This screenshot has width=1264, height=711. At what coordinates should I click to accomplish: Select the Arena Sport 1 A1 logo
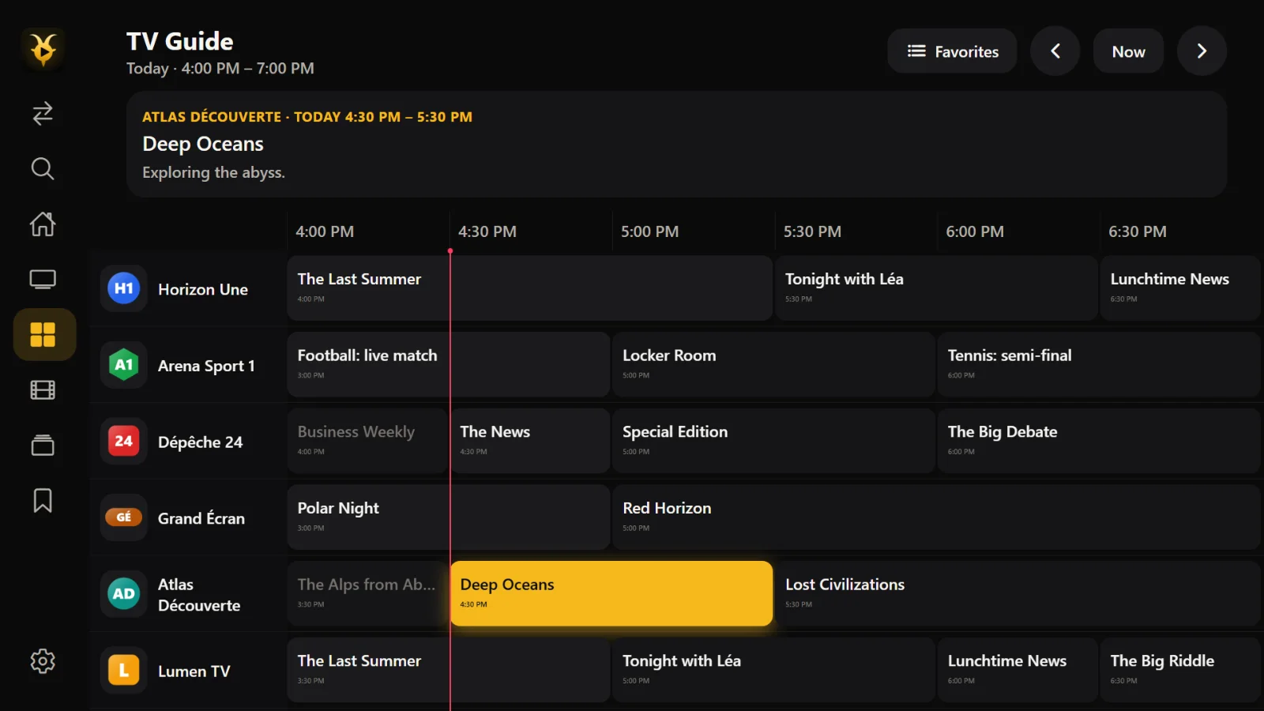(x=124, y=365)
